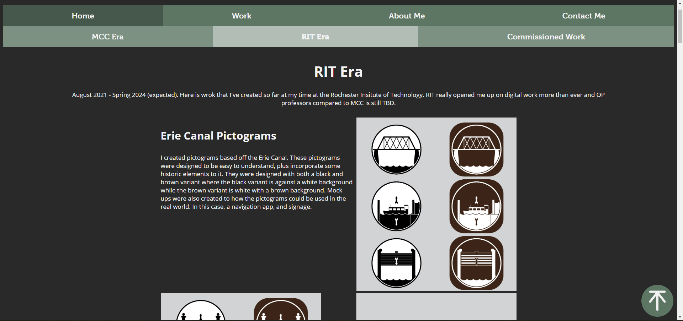Screen dimensions: 683x321
Task: Open the Contact Me page
Action: 583,16
